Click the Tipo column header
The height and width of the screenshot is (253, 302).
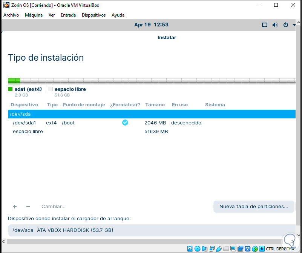[x=52, y=104]
